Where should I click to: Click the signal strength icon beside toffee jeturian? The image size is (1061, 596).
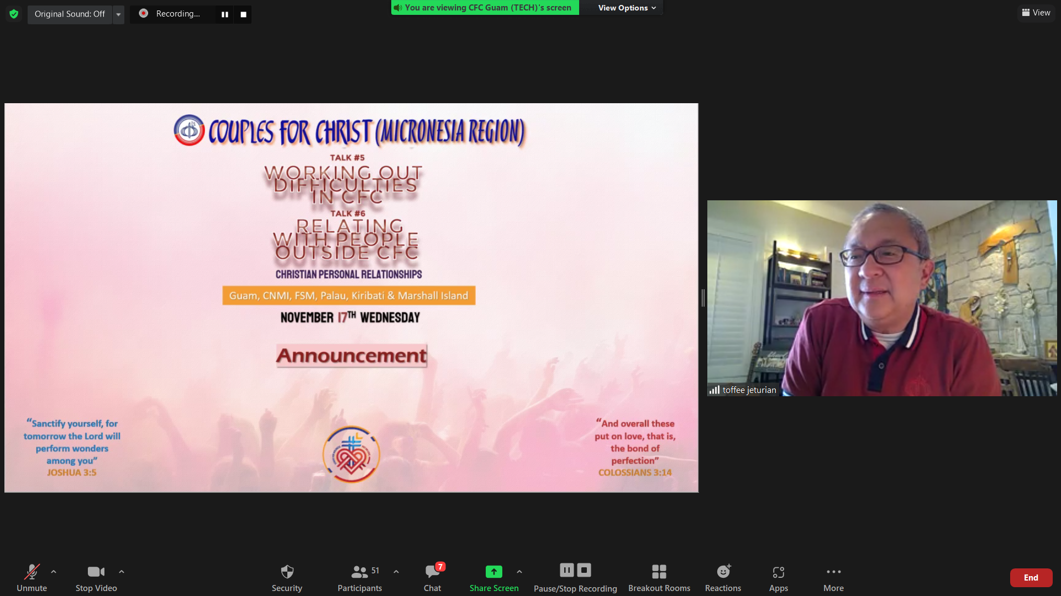point(715,390)
